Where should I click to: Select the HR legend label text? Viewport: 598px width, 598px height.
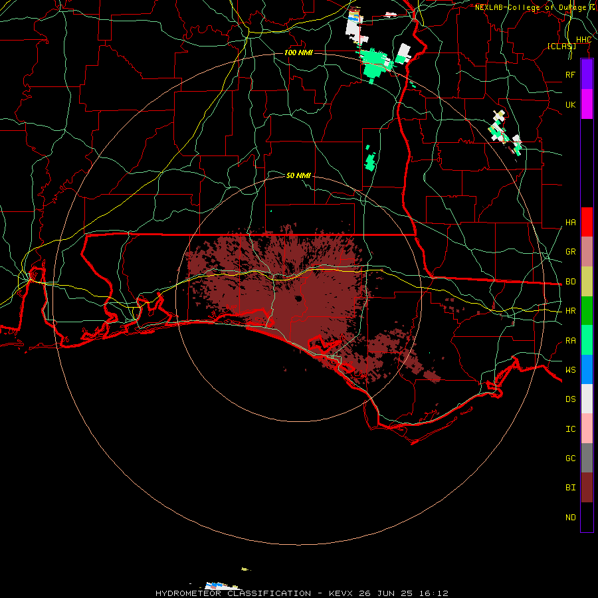pyautogui.click(x=570, y=311)
